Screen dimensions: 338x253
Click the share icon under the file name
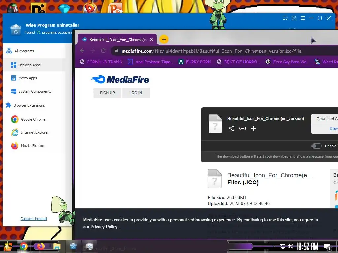(231, 128)
